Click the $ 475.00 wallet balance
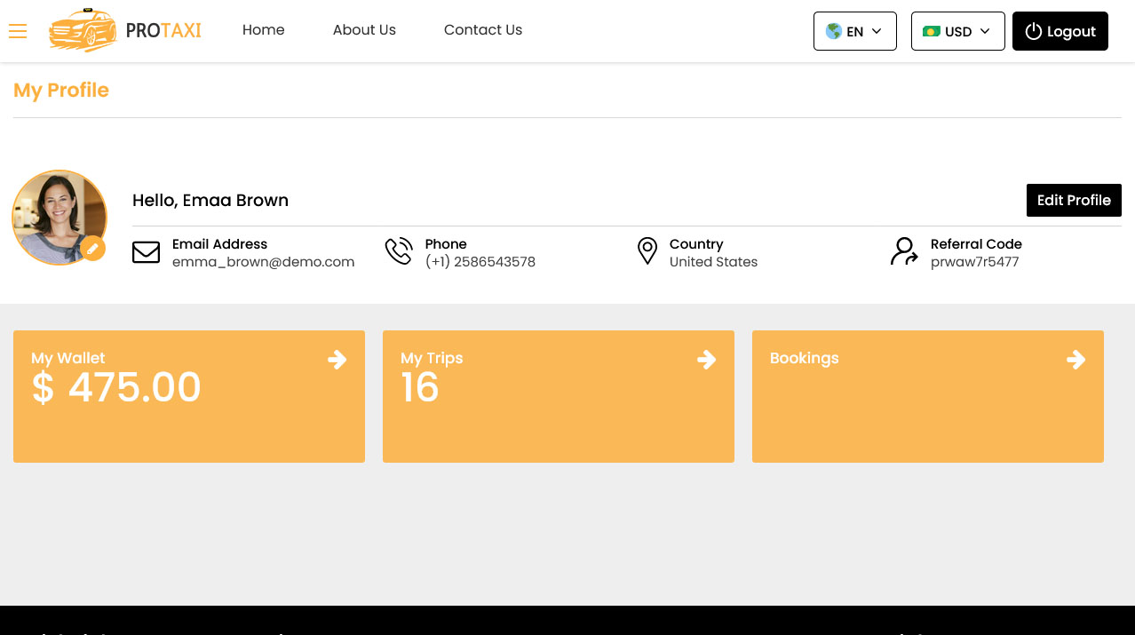 click(116, 388)
